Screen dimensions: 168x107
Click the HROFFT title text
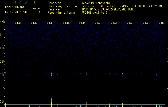pyautogui.click(x=27, y=2)
